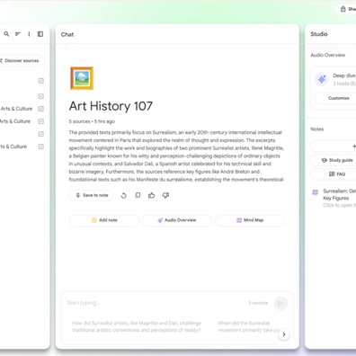Give thumbs down to the summary
The width and height of the screenshot is (356, 356).
point(165,195)
